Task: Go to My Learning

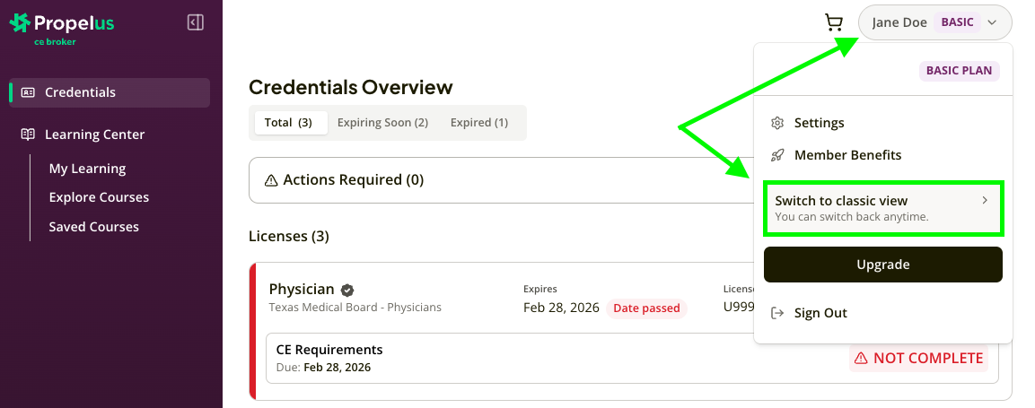Action: coord(87,169)
